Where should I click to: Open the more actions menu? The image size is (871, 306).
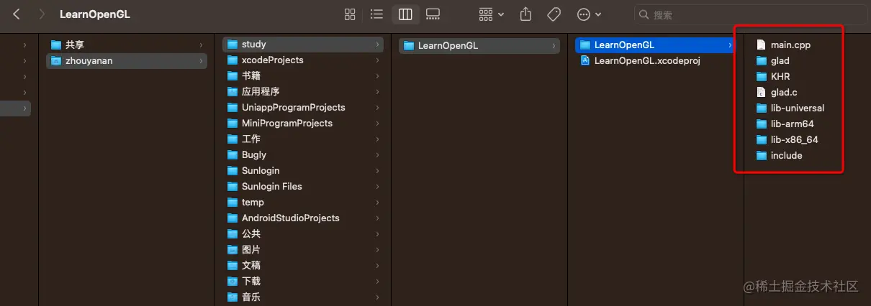point(590,14)
